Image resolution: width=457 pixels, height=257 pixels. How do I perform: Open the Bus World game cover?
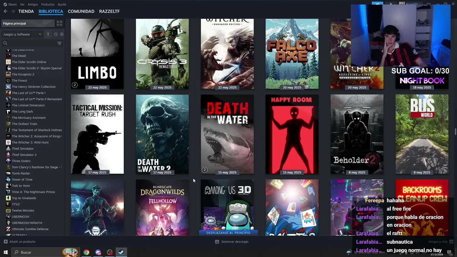422,134
